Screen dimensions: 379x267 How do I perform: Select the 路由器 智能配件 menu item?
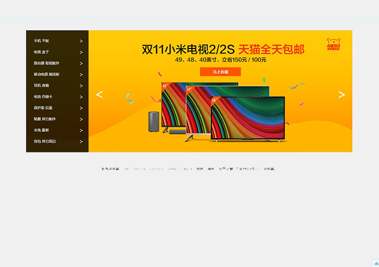pyautogui.click(x=46, y=63)
